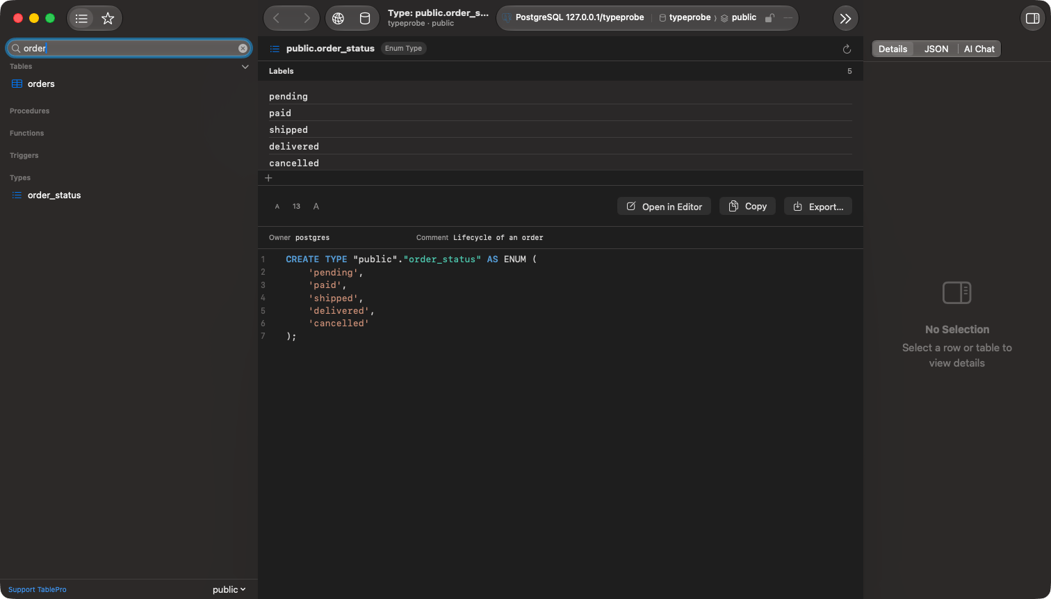The width and height of the screenshot is (1051, 599).
Task: Click the Types section header
Action: [20, 178]
